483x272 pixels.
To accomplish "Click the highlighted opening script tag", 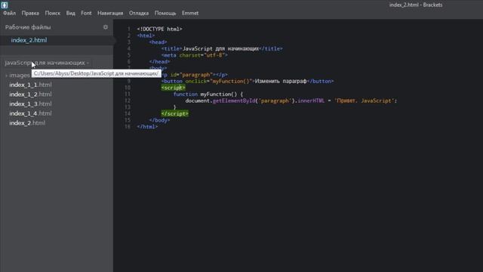I will [x=173, y=88].
